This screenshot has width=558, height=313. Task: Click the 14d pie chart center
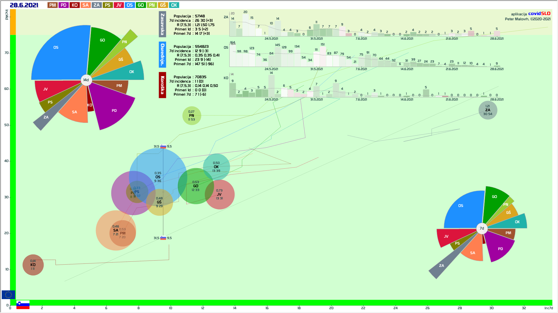(86, 80)
